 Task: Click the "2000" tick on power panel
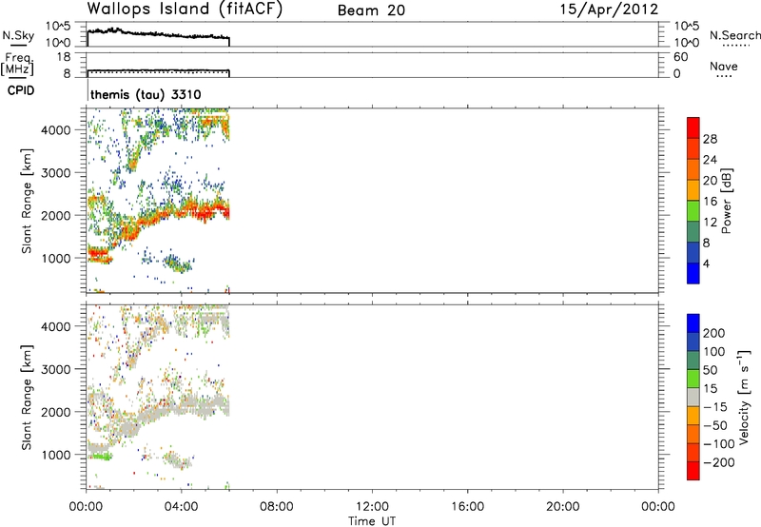56,215
